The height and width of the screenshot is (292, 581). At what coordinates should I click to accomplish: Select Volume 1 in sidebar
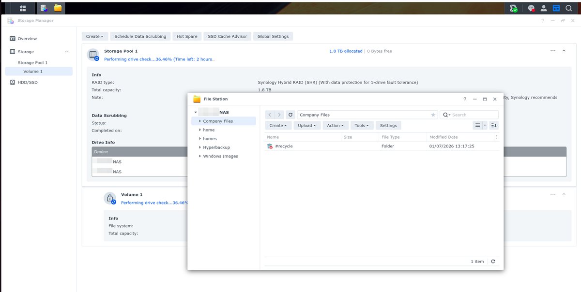(x=39, y=72)
